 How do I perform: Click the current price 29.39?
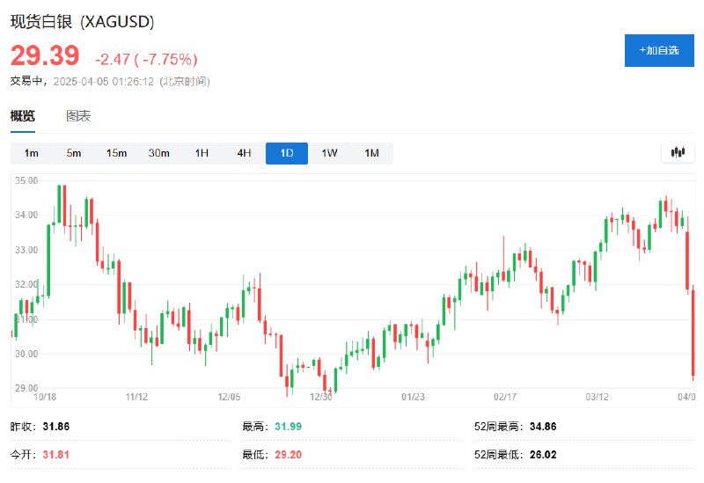click(45, 55)
